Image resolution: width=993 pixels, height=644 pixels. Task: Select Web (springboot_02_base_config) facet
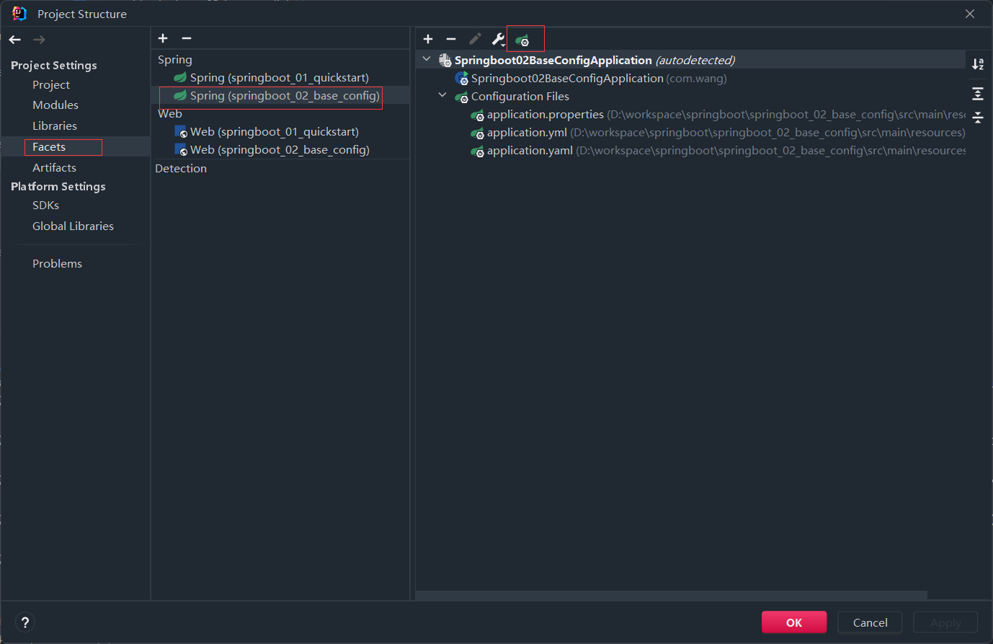point(280,149)
